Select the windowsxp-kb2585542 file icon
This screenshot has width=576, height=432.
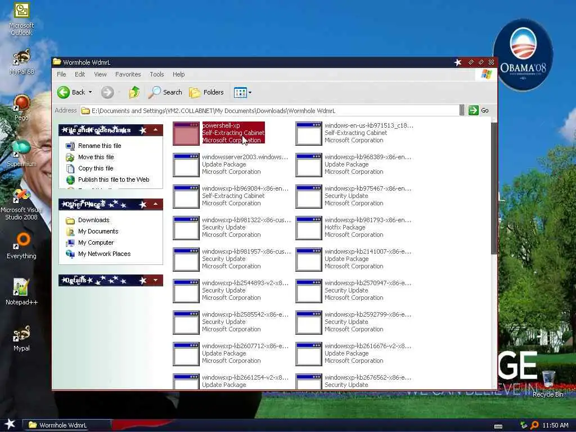tap(186, 323)
